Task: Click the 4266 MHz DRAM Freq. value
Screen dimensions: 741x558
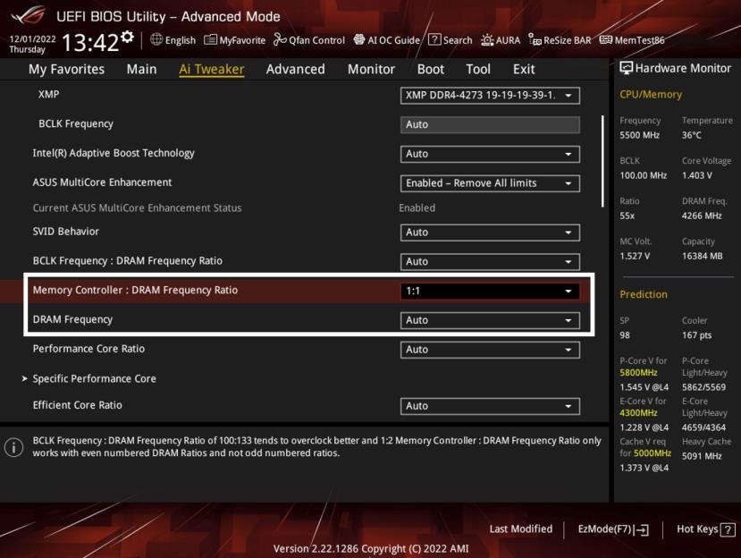Action: coord(702,216)
